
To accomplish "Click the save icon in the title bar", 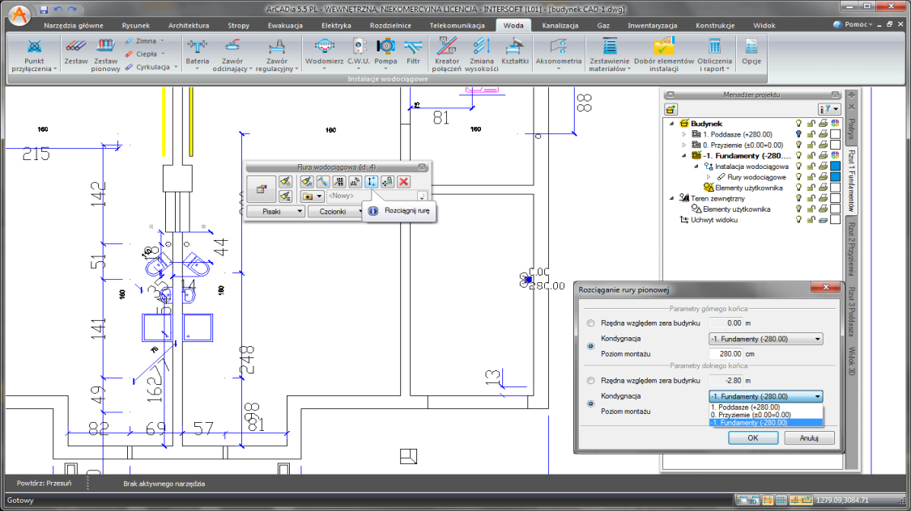I will (44, 10).
